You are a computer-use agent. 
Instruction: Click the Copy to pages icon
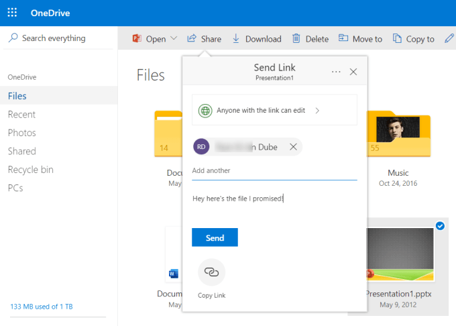tap(397, 38)
